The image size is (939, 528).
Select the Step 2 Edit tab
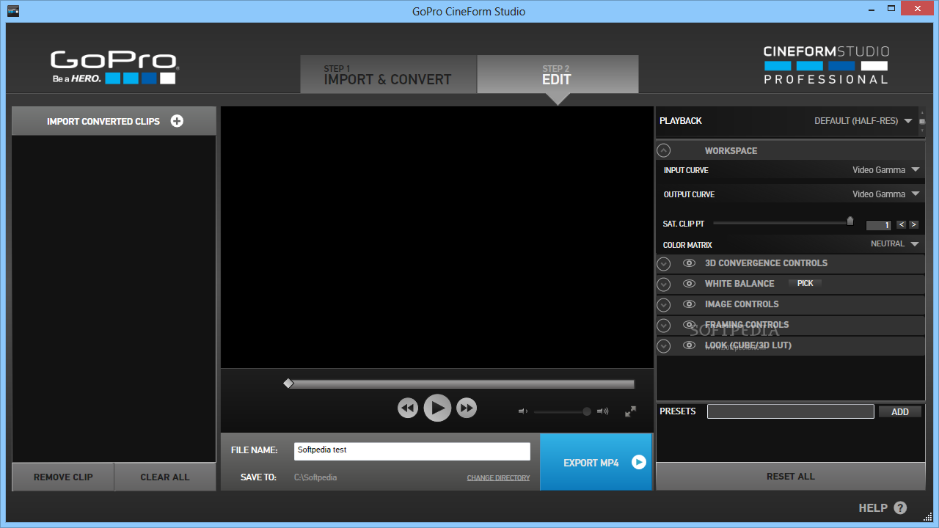click(558, 75)
